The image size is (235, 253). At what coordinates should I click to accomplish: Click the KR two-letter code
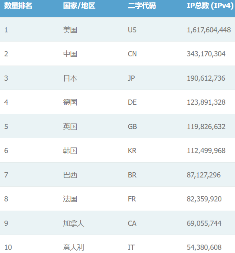132,151
